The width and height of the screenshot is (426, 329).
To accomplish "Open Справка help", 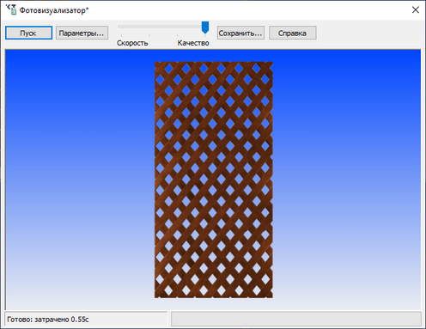I will pyautogui.click(x=292, y=33).
